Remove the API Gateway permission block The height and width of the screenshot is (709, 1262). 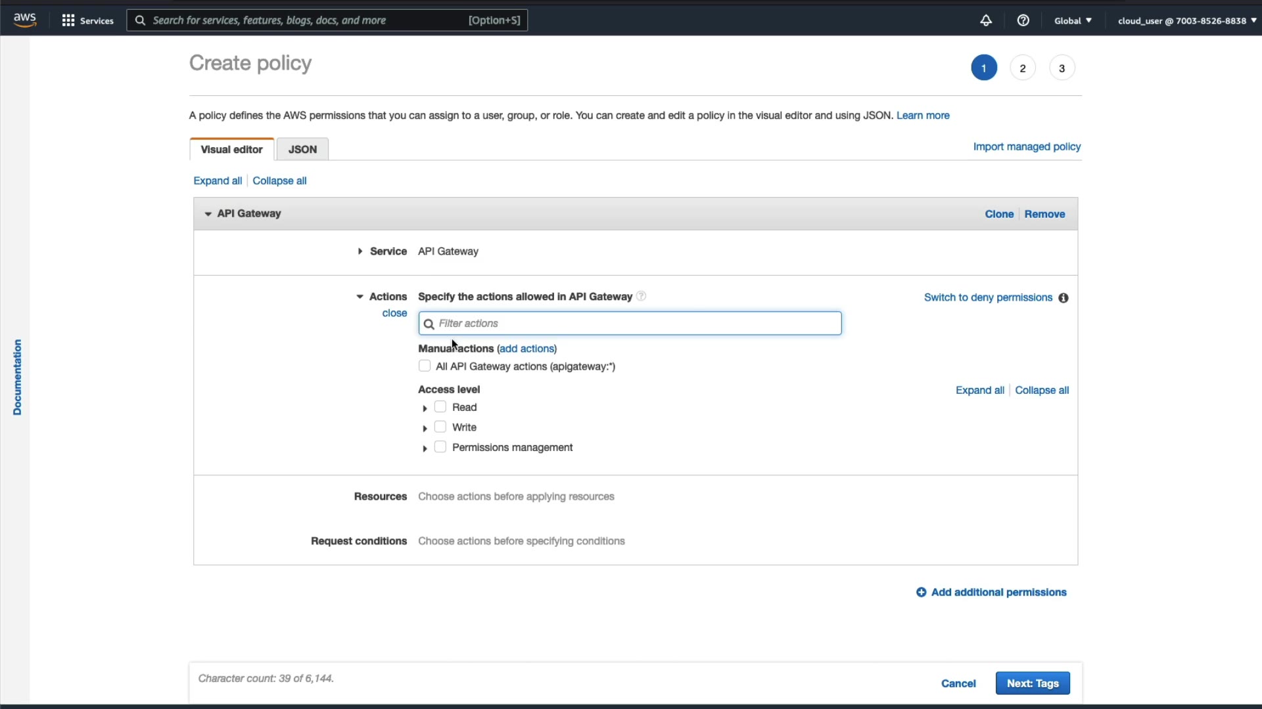1044,214
